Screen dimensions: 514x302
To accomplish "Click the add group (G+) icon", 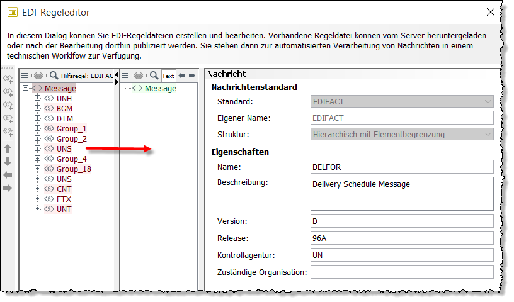I will tap(8, 92).
